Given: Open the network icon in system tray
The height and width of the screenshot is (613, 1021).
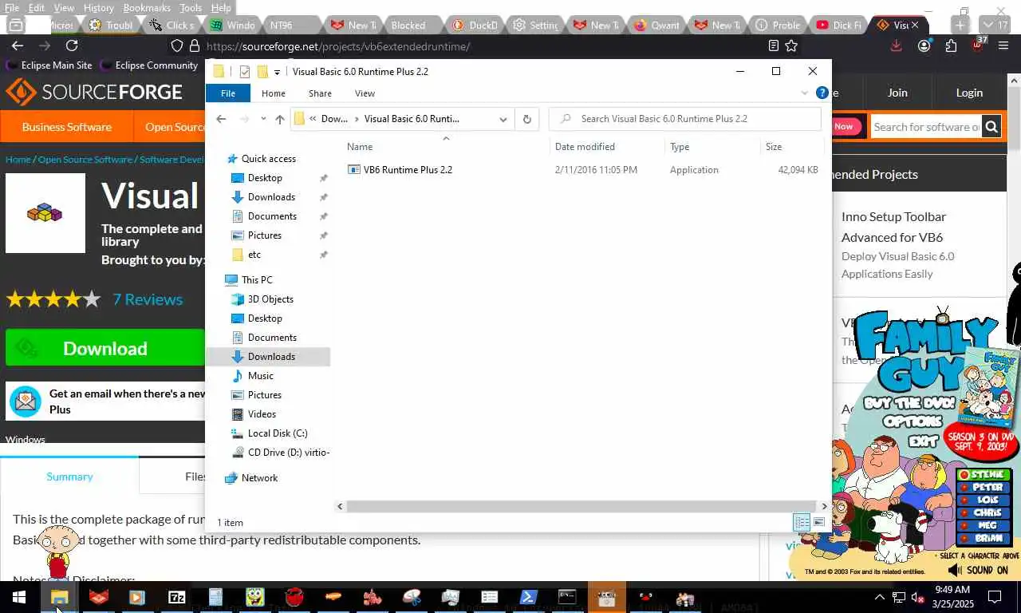Looking at the screenshot, I should [x=898, y=597].
